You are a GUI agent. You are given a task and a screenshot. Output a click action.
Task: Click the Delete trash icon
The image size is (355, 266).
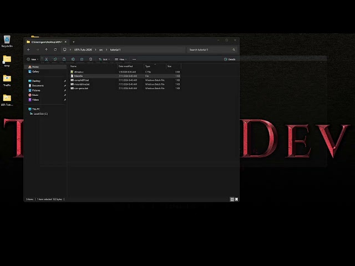pos(90,59)
